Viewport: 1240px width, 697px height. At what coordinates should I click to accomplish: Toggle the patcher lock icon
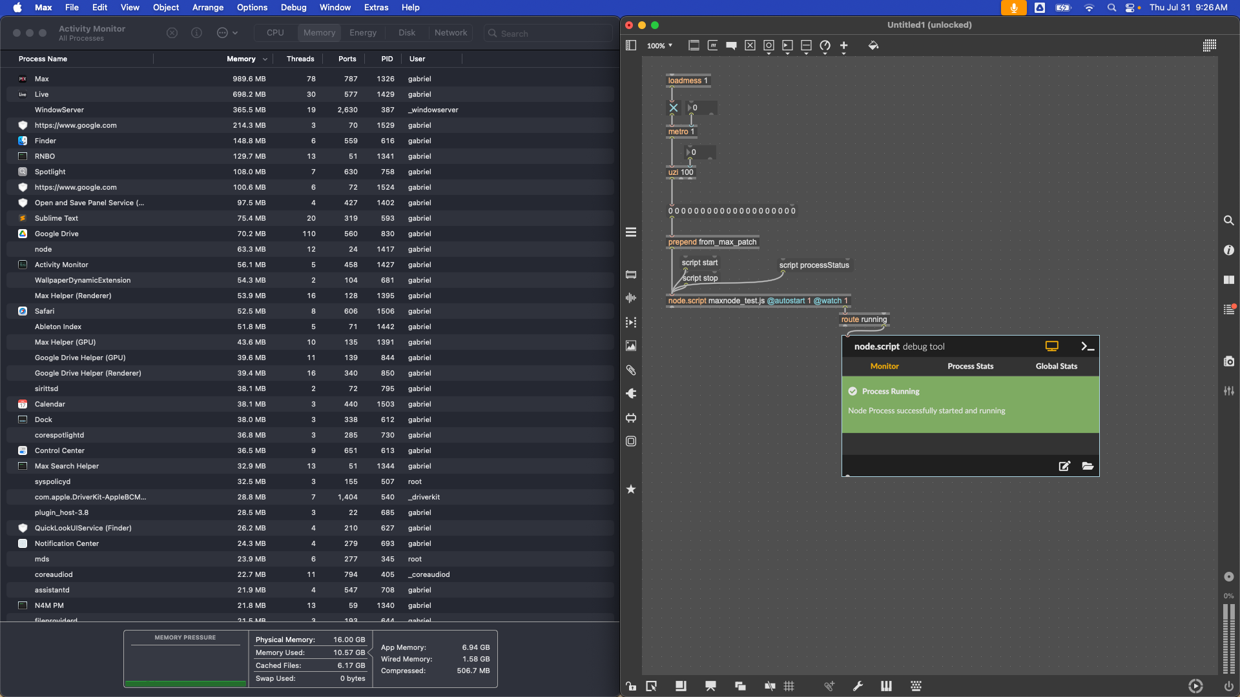[x=631, y=686]
